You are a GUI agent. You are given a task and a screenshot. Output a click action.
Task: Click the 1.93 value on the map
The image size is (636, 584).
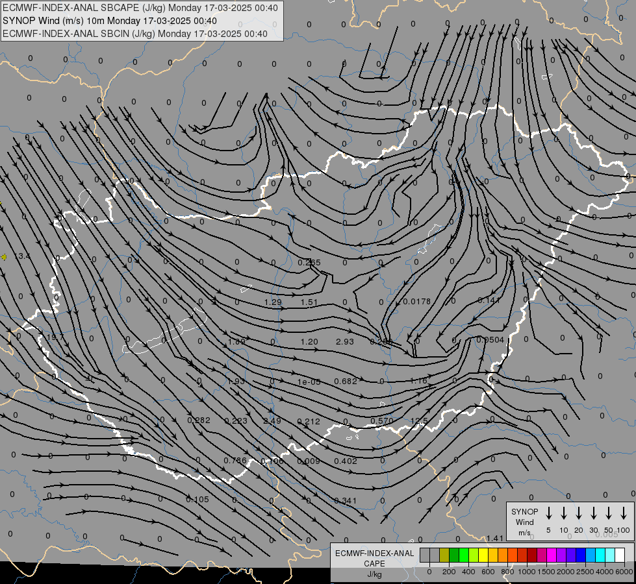click(236, 382)
